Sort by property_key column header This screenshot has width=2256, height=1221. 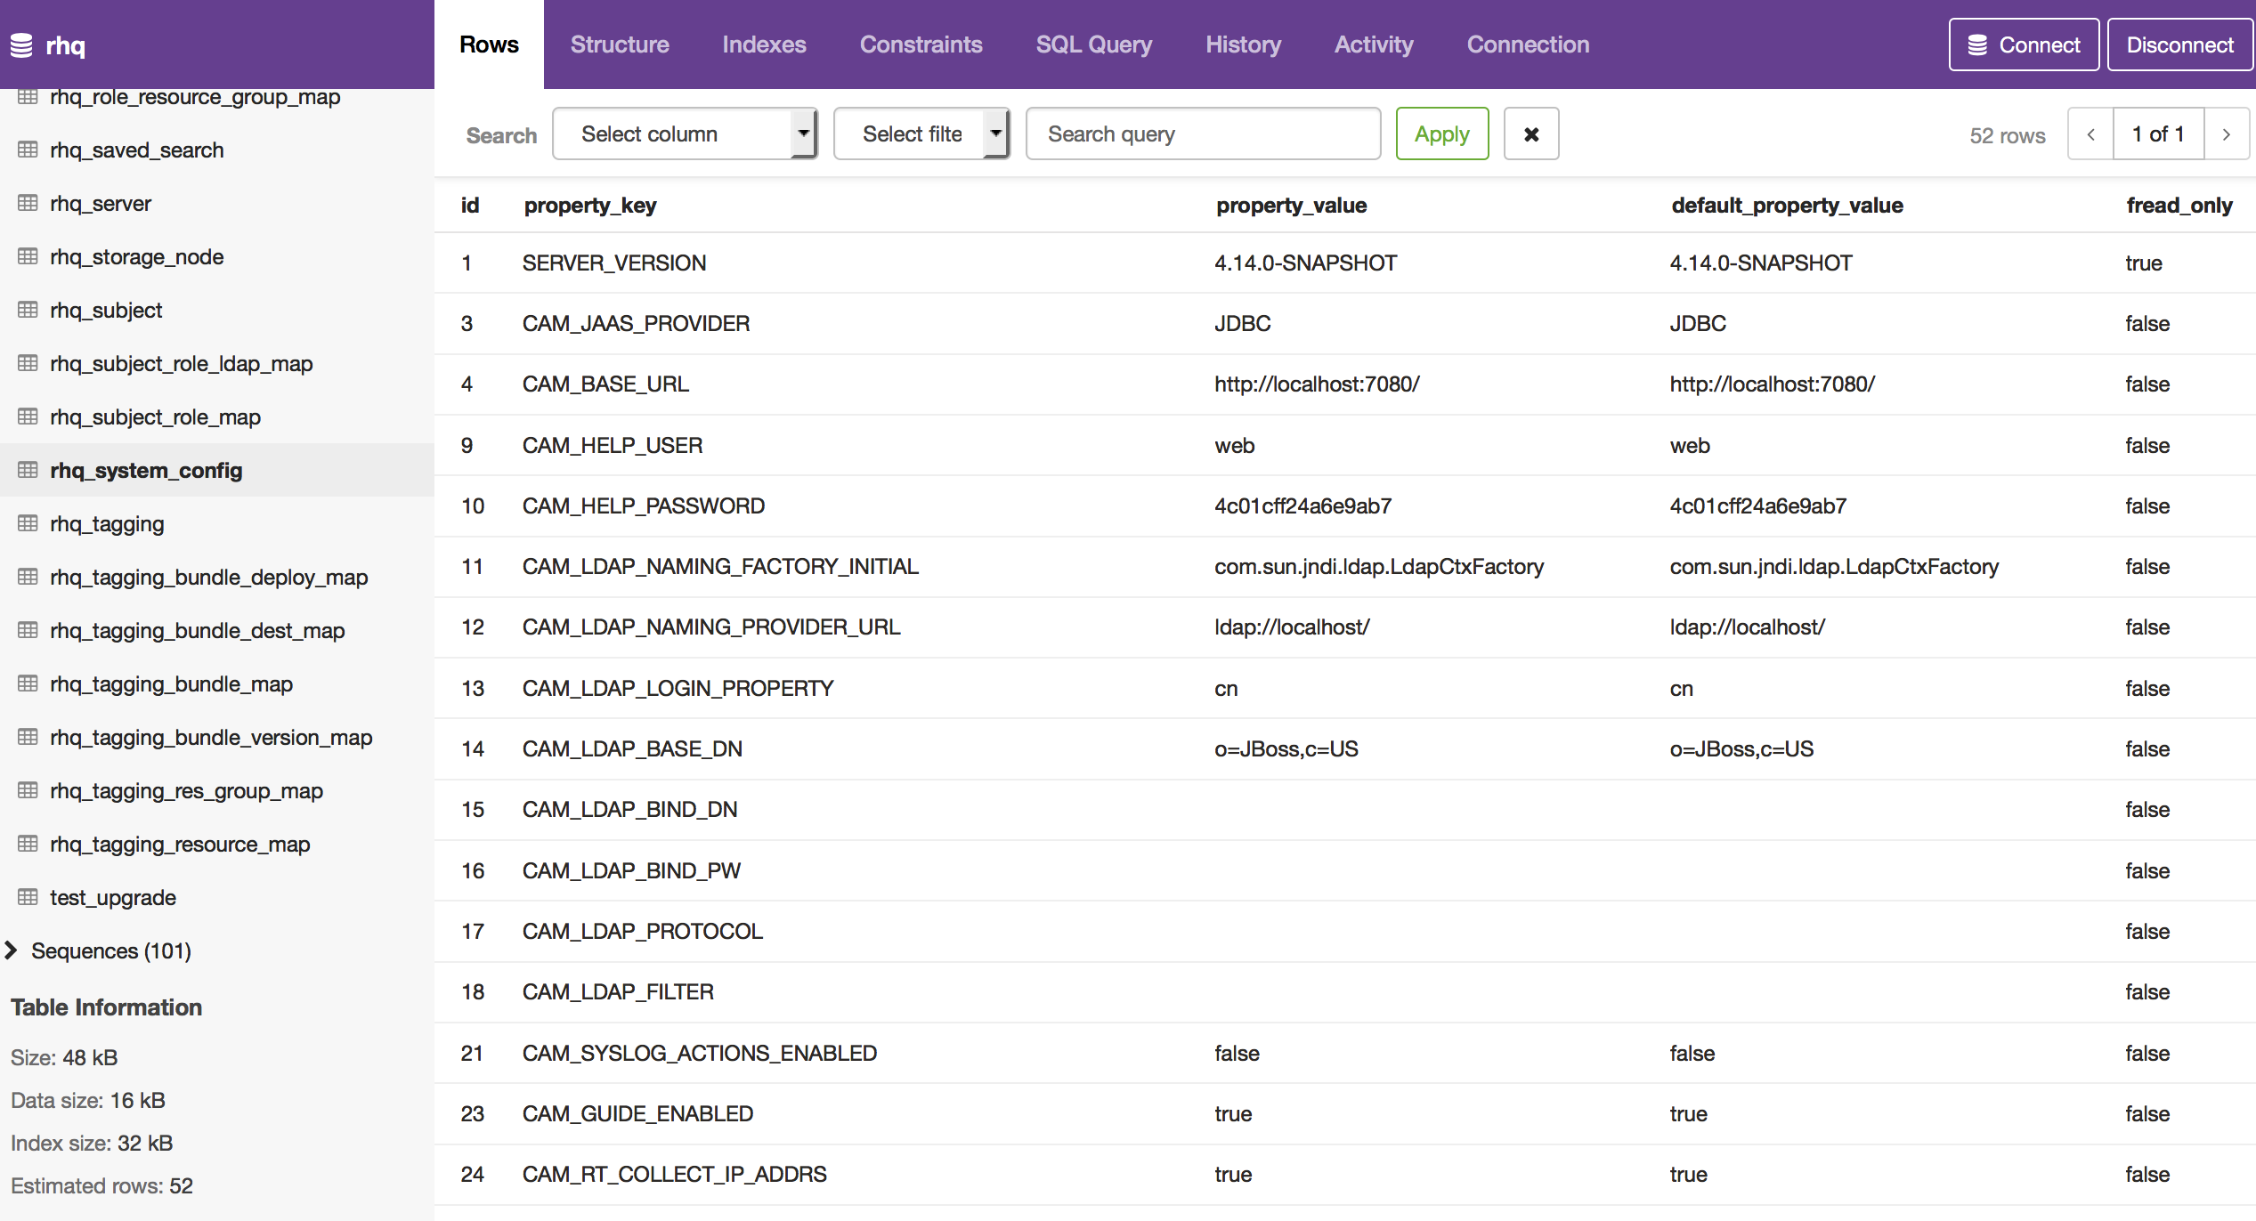589,206
